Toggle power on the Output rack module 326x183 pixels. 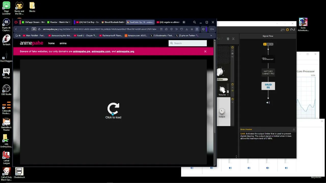click(232, 99)
